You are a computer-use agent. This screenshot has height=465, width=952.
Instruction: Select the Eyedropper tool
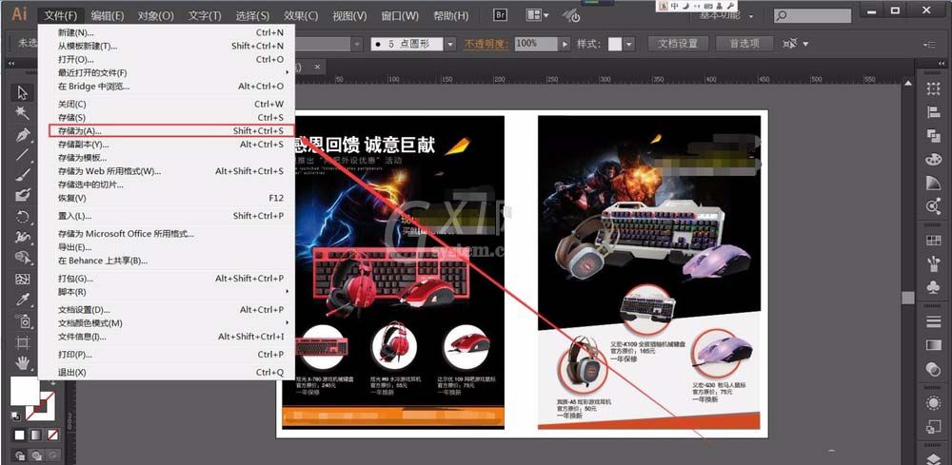point(23,300)
